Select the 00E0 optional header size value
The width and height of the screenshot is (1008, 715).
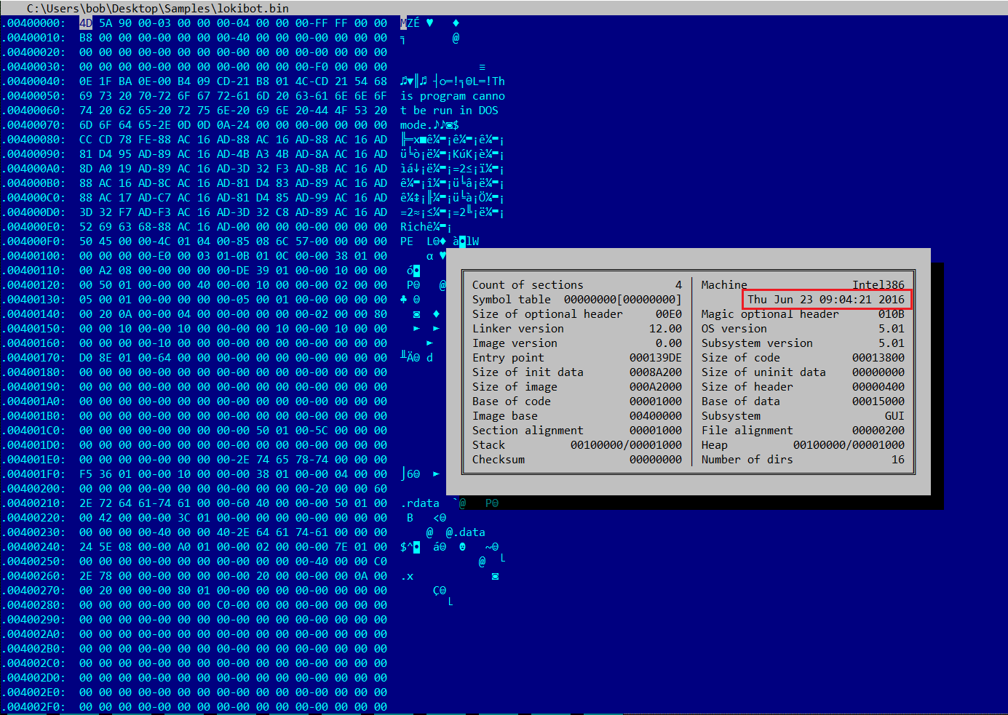tap(669, 314)
